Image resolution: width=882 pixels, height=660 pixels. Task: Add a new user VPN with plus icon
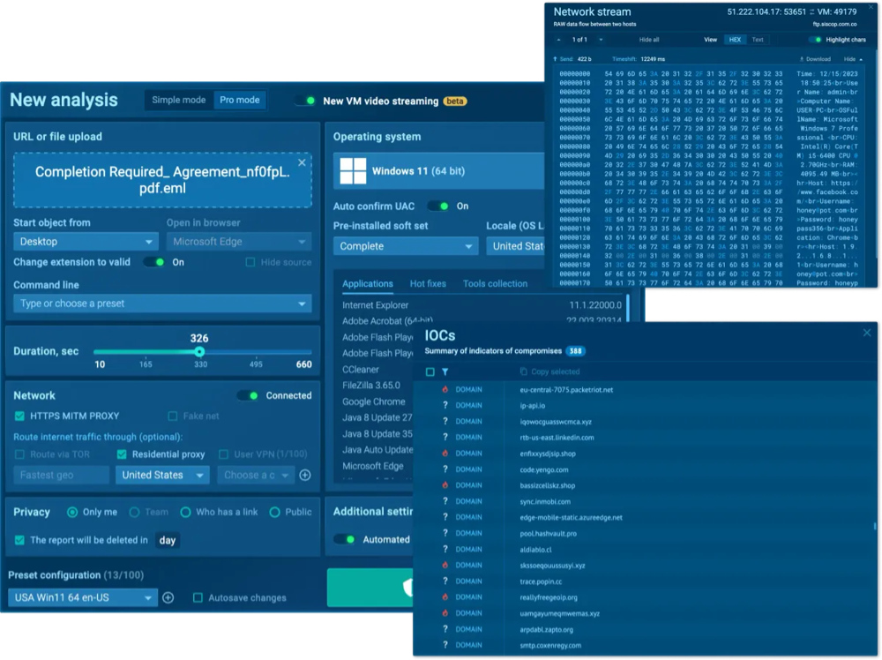click(x=305, y=475)
